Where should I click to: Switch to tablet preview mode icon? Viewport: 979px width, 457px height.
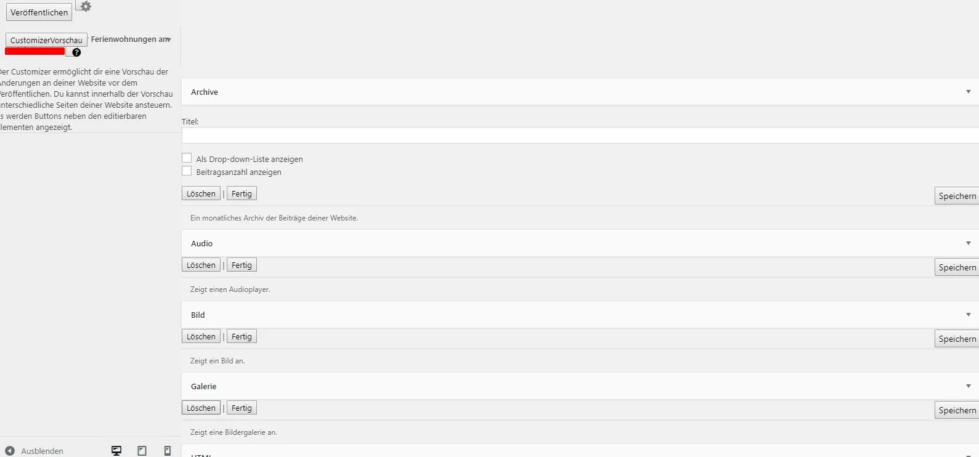tap(142, 451)
